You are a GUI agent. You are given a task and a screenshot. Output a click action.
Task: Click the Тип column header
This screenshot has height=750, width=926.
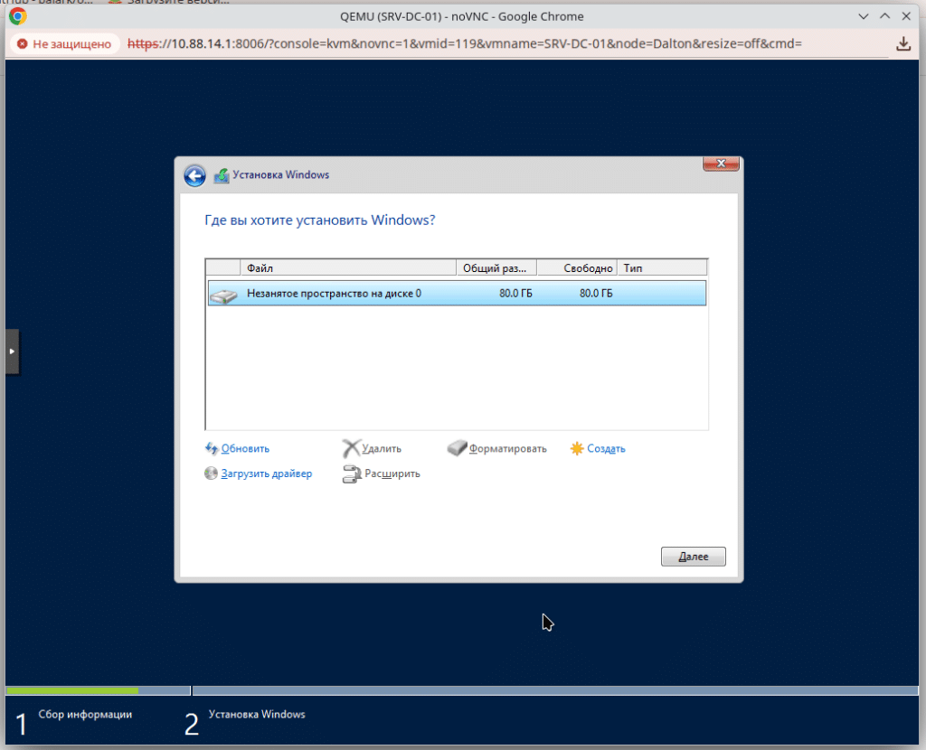coord(662,268)
